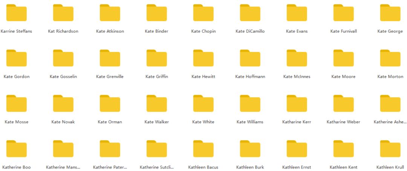Click the Katherine Ashe... folder icon
407x171 pixels.
click(390, 104)
